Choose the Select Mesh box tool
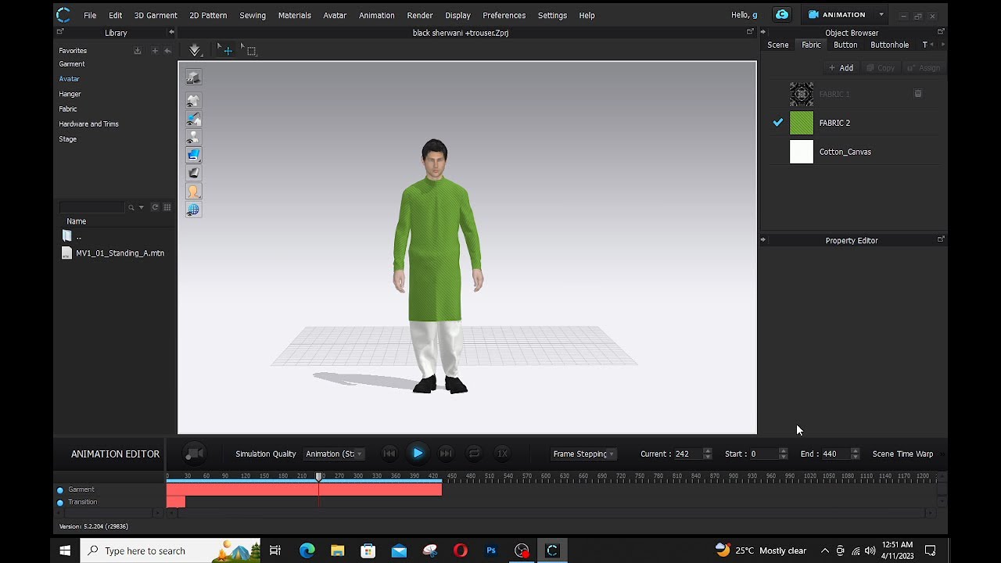The width and height of the screenshot is (1001, 563). point(249,50)
